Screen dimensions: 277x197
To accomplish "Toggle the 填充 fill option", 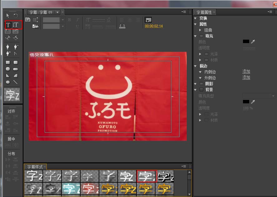I will [202, 36].
